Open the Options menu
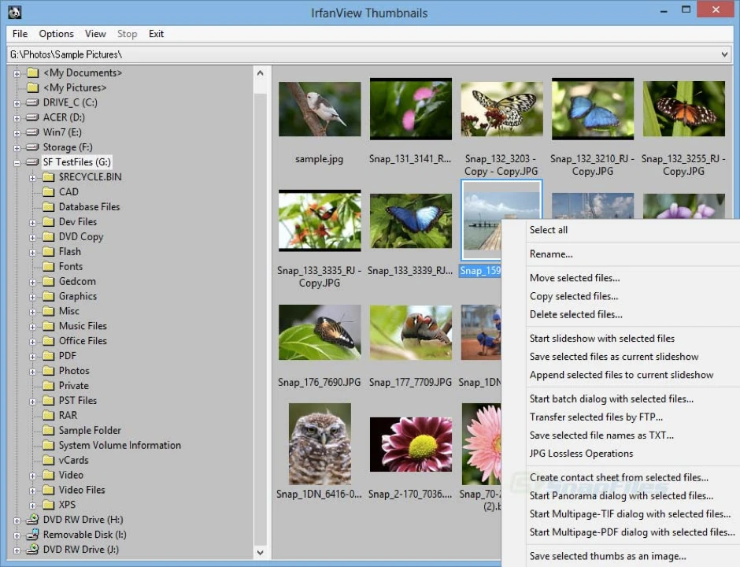Screen dimensions: 740x567 point(56,34)
